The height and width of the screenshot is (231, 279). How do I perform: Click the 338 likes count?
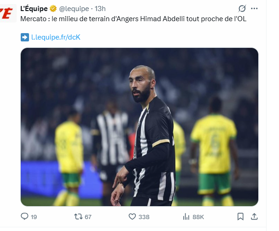click(x=144, y=217)
